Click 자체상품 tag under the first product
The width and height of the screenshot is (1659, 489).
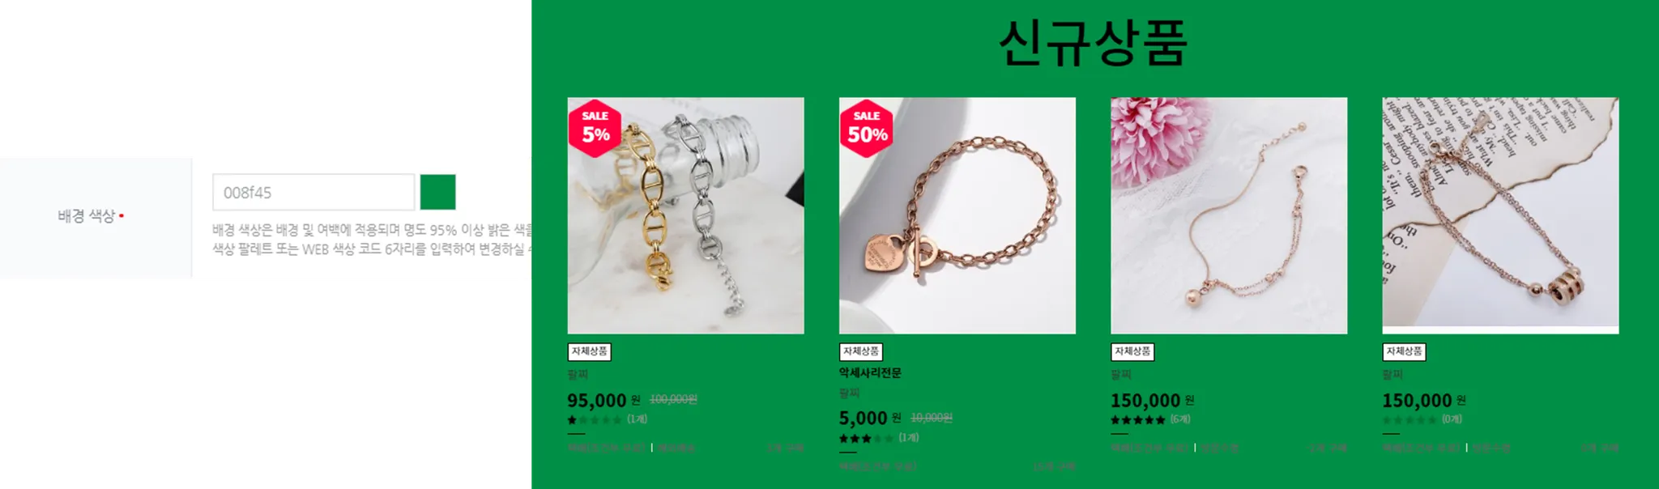[x=589, y=351]
